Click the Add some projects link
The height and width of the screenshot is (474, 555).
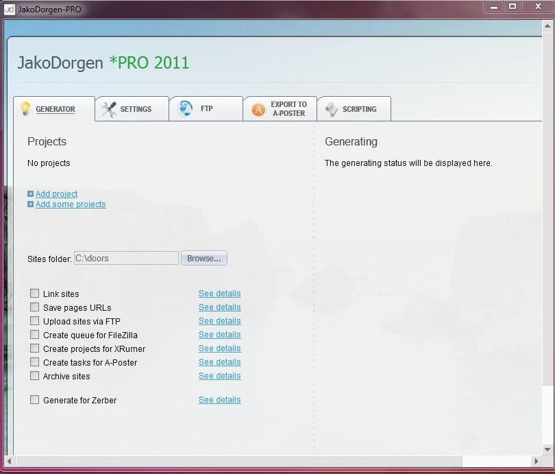pyautogui.click(x=71, y=204)
